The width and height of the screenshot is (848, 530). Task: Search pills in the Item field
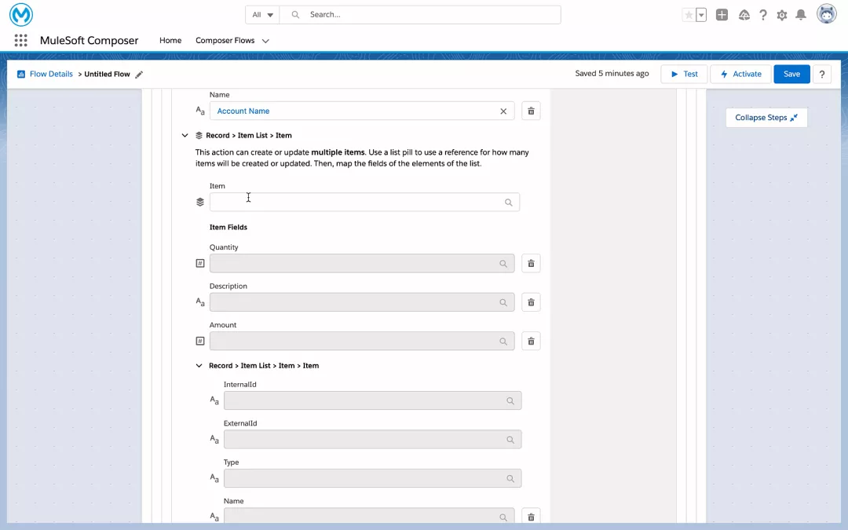pyautogui.click(x=508, y=203)
